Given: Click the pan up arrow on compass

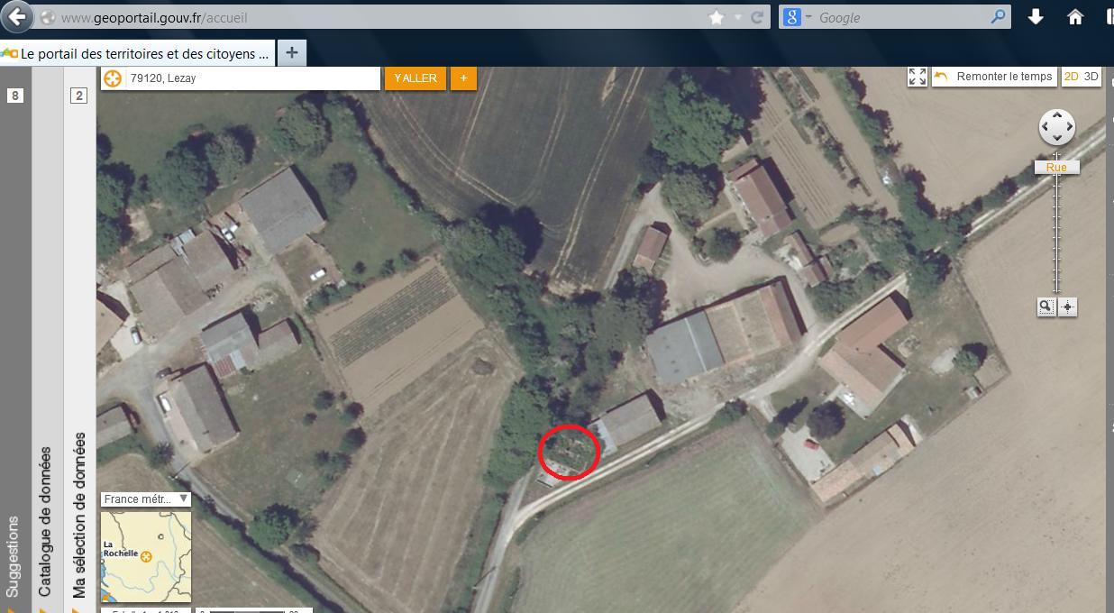Looking at the screenshot, I should [x=1056, y=115].
